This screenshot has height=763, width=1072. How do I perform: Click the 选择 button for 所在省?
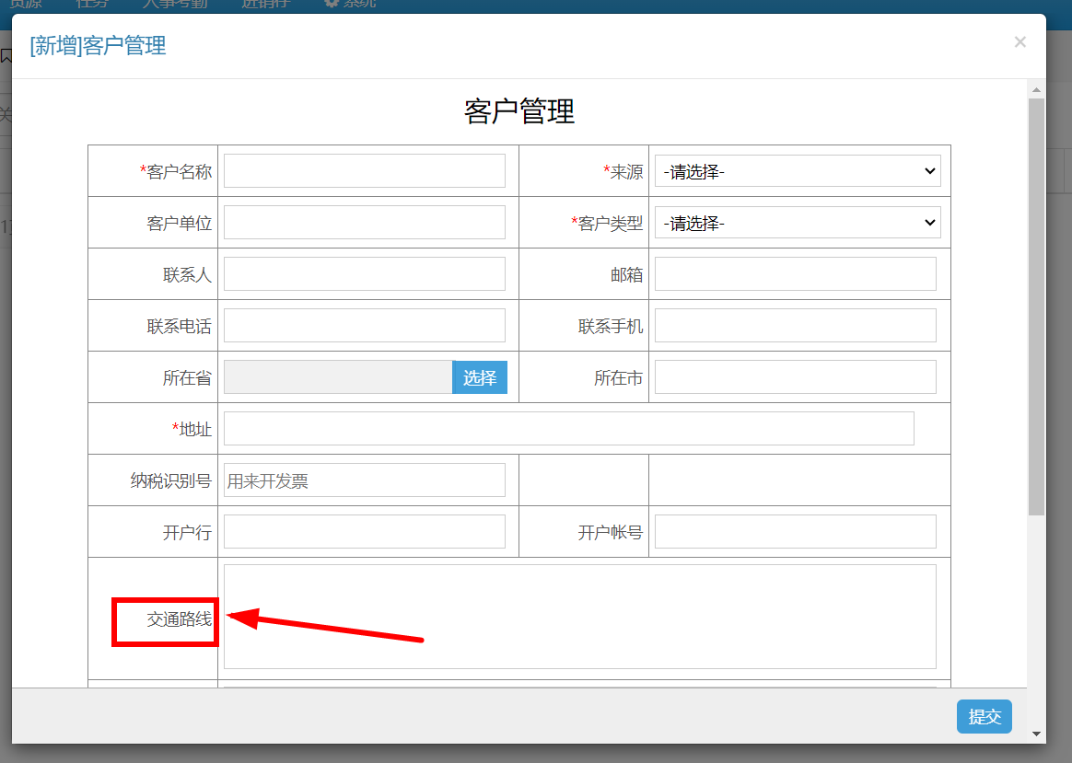480,377
